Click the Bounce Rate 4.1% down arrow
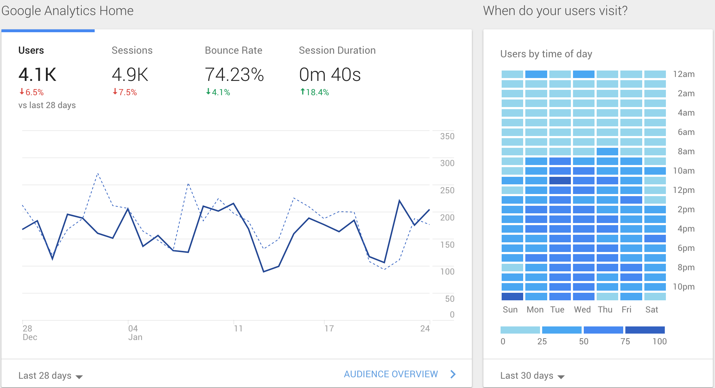 208,92
